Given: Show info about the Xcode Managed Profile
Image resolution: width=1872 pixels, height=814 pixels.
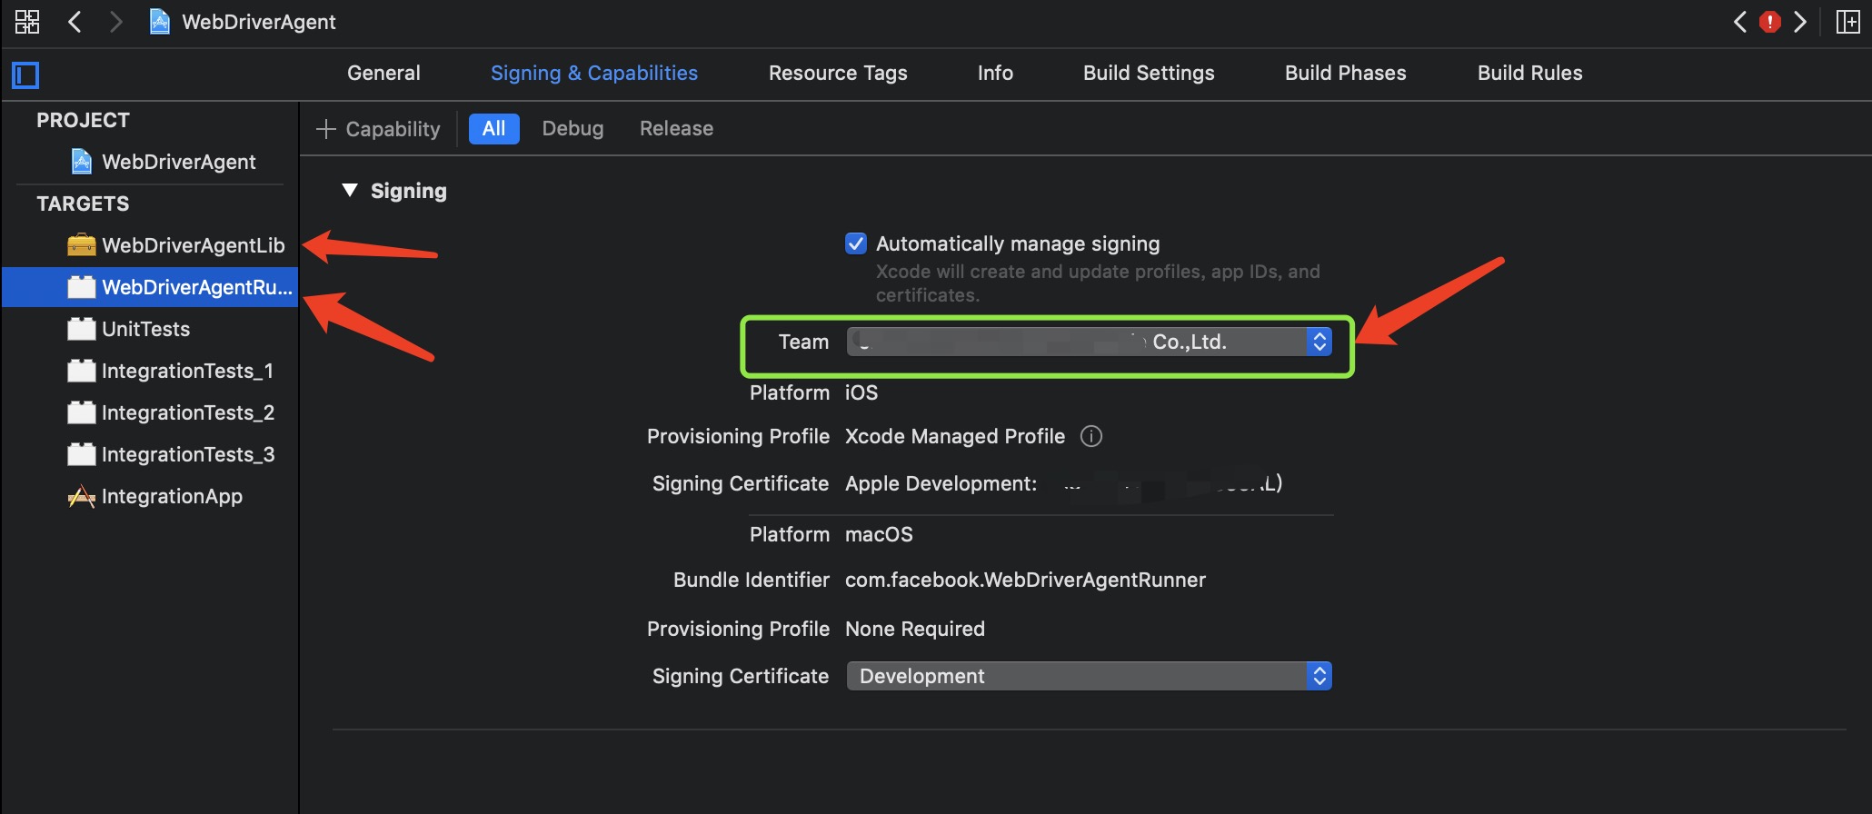Looking at the screenshot, I should [x=1091, y=436].
